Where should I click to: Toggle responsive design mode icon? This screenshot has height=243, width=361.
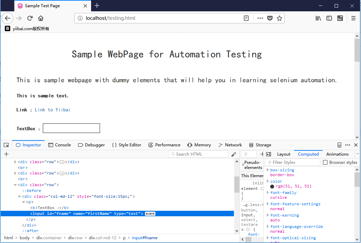click(x=339, y=145)
